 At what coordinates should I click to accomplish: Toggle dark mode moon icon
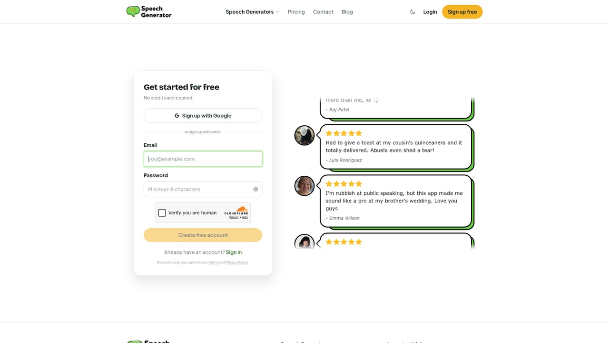pyautogui.click(x=413, y=12)
